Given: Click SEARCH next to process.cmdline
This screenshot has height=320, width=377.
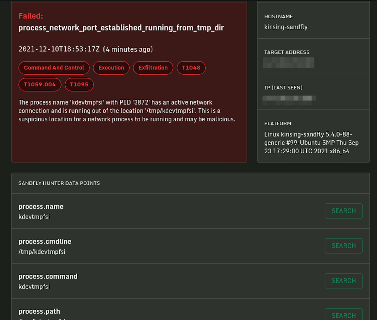Looking at the screenshot, I should [x=343, y=246].
